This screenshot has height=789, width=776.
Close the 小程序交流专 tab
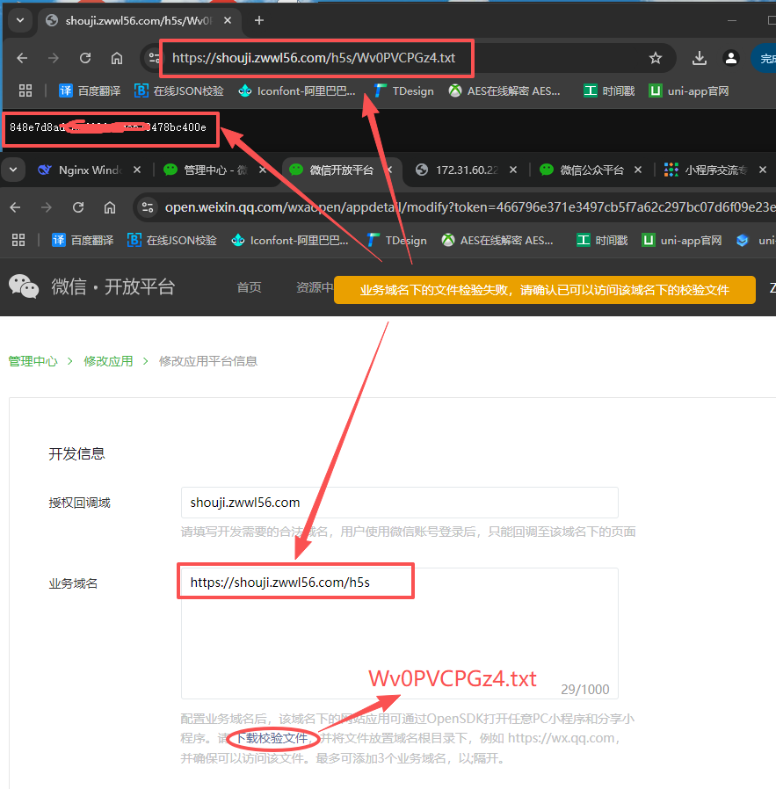[763, 170]
